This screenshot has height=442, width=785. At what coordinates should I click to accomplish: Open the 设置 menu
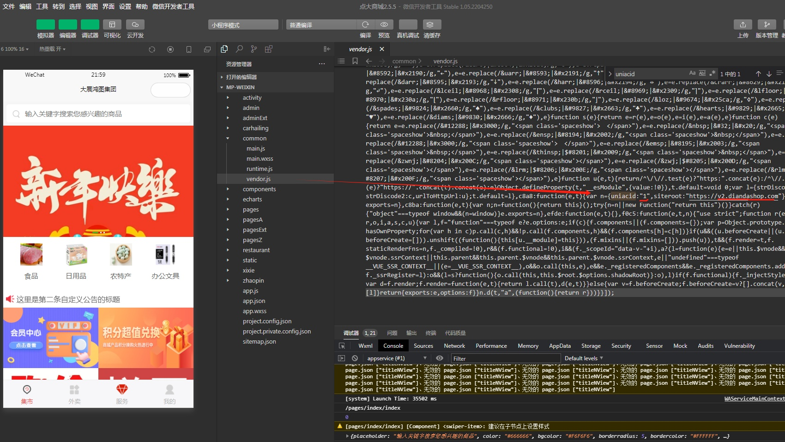pyautogui.click(x=125, y=6)
